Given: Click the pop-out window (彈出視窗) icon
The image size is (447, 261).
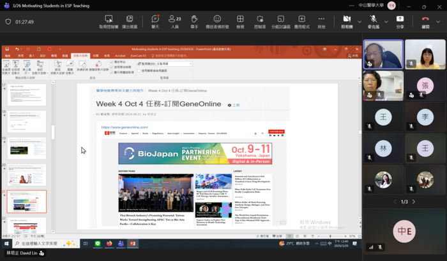Looking at the screenshot, I should tap(130, 22).
